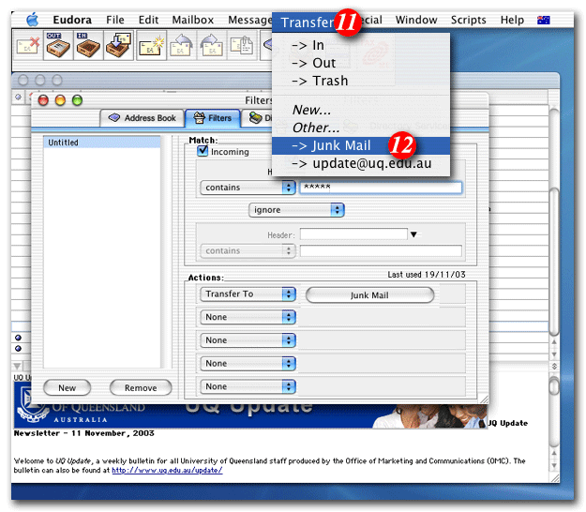Screen dimensions: 586x512
Task: Choose '-> Trash' from Transfer menu
Action: 320,81
